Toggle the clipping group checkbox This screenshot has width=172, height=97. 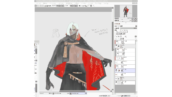pos(115,32)
